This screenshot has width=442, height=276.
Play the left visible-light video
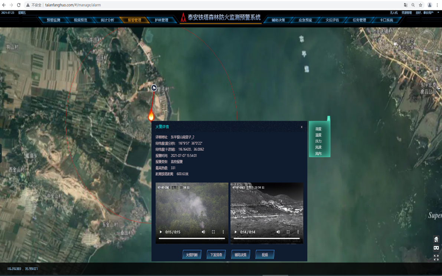click(x=161, y=232)
